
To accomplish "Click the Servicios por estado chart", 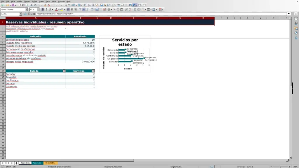I will (x=125, y=54).
